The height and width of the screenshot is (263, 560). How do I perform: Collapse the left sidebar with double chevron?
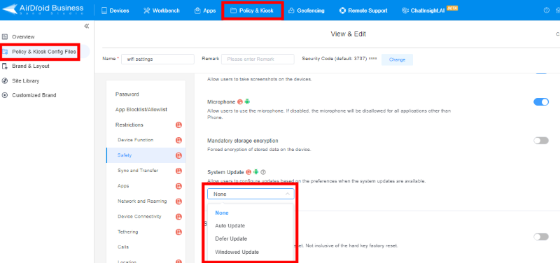click(x=86, y=26)
